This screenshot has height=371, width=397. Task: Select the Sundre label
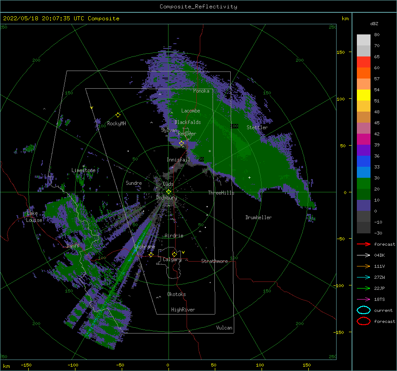click(134, 183)
